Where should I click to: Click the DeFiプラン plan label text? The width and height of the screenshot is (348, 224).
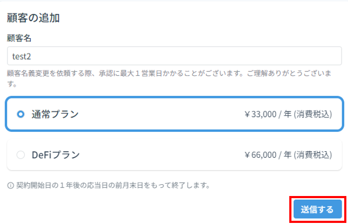coord(55,155)
